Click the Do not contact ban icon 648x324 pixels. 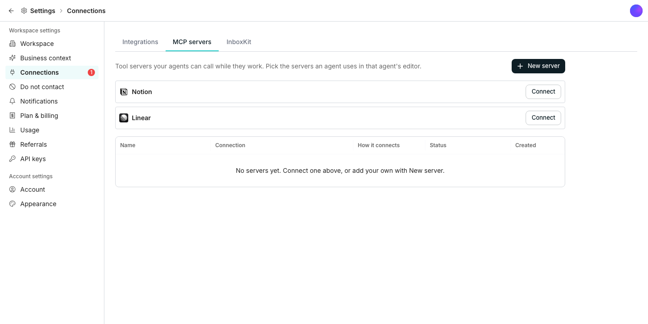(x=13, y=87)
